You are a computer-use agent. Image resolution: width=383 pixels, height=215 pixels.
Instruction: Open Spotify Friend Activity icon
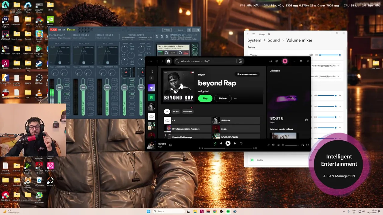click(276, 61)
